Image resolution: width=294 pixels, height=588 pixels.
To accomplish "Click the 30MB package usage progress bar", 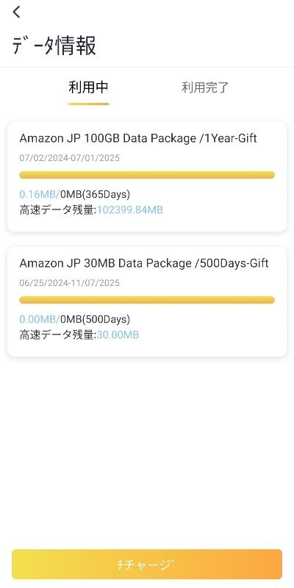I will 147,300.
